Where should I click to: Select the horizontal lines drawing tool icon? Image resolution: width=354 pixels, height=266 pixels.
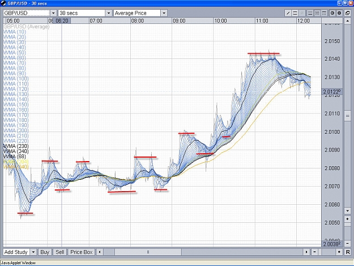(x=295, y=13)
